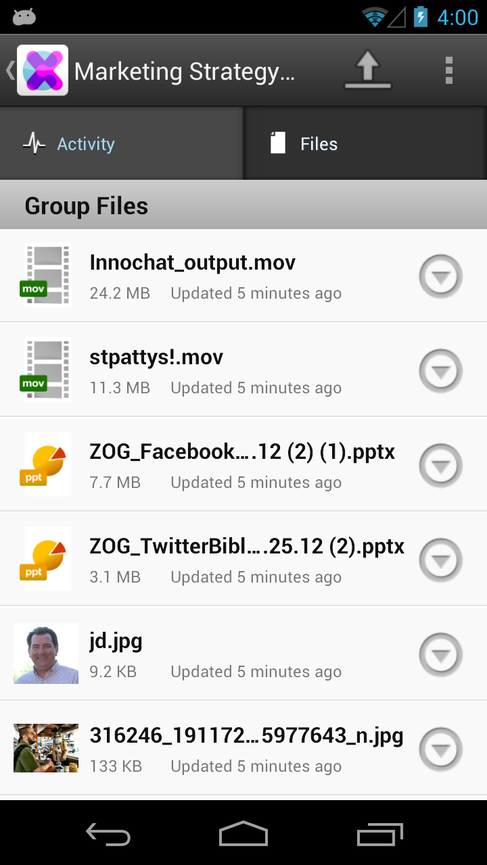Tap the ZOG_Facebook pptx file icon
The image size is (487, 865).
coord(46,465)
